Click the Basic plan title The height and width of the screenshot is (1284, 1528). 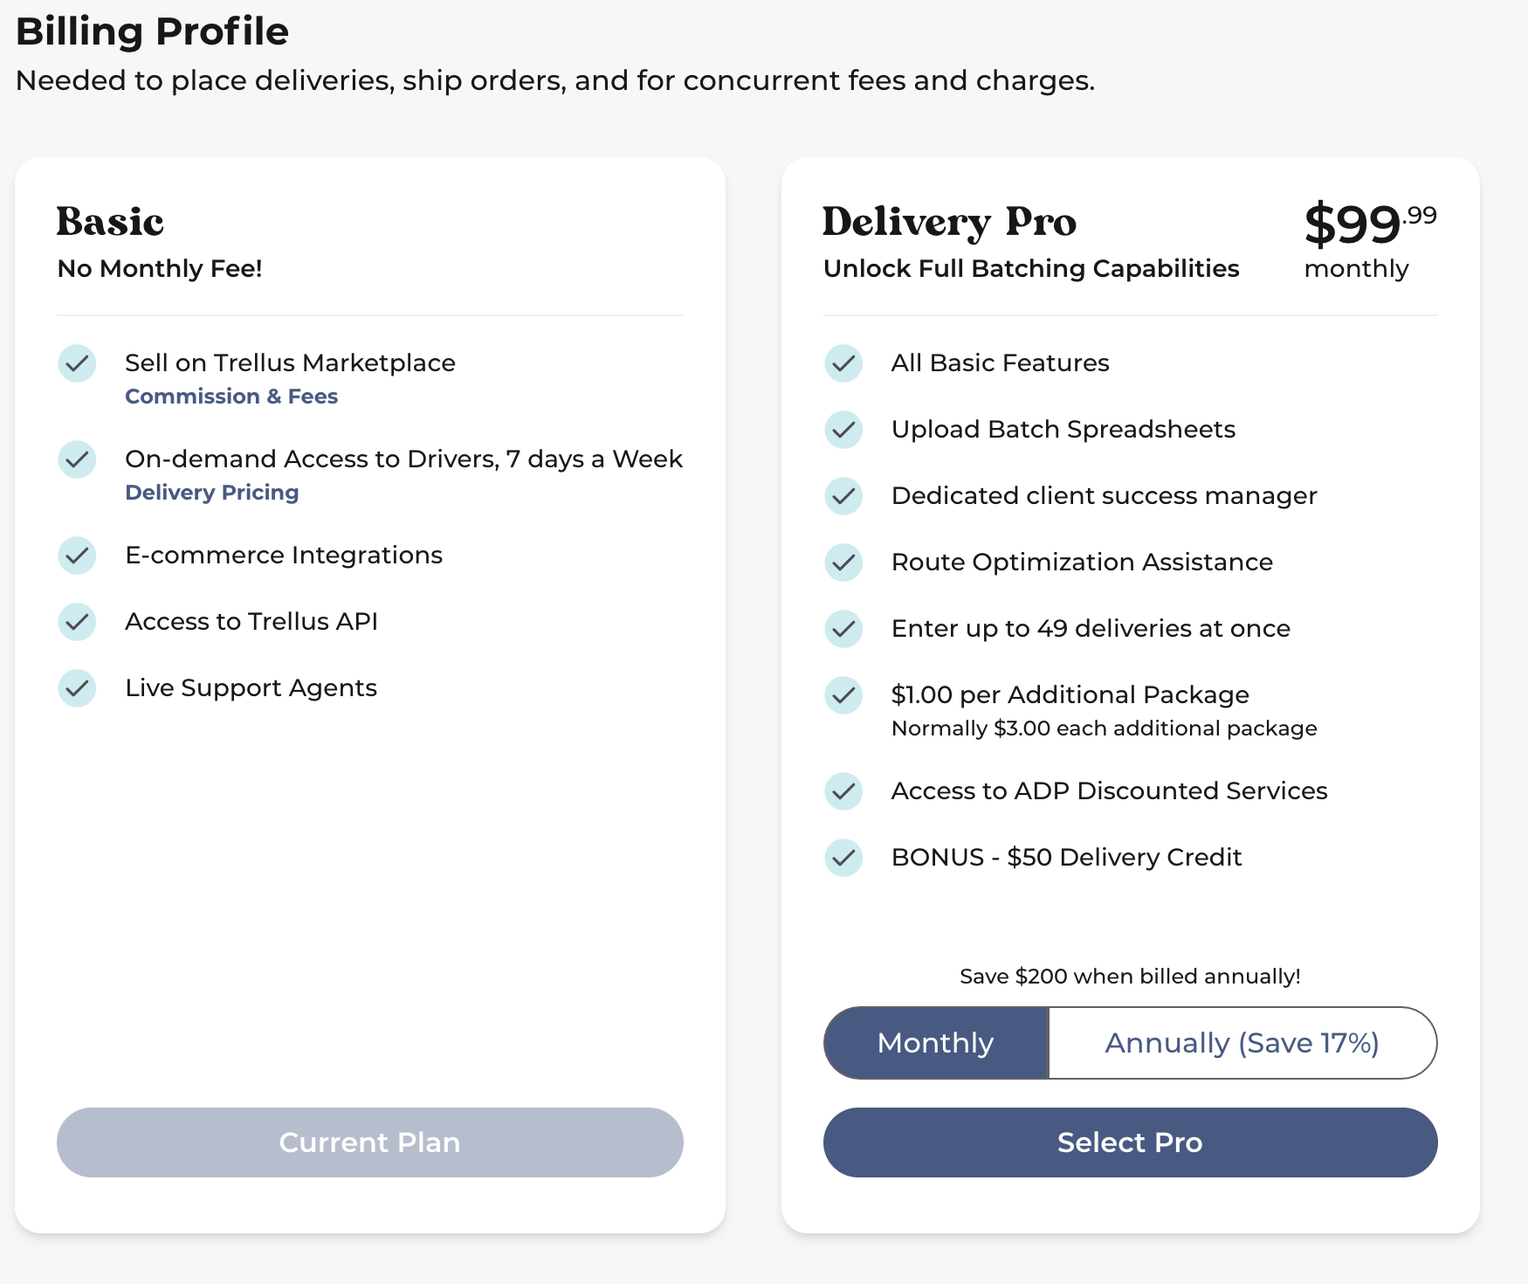pyautogui.click(x=110, y=222)
